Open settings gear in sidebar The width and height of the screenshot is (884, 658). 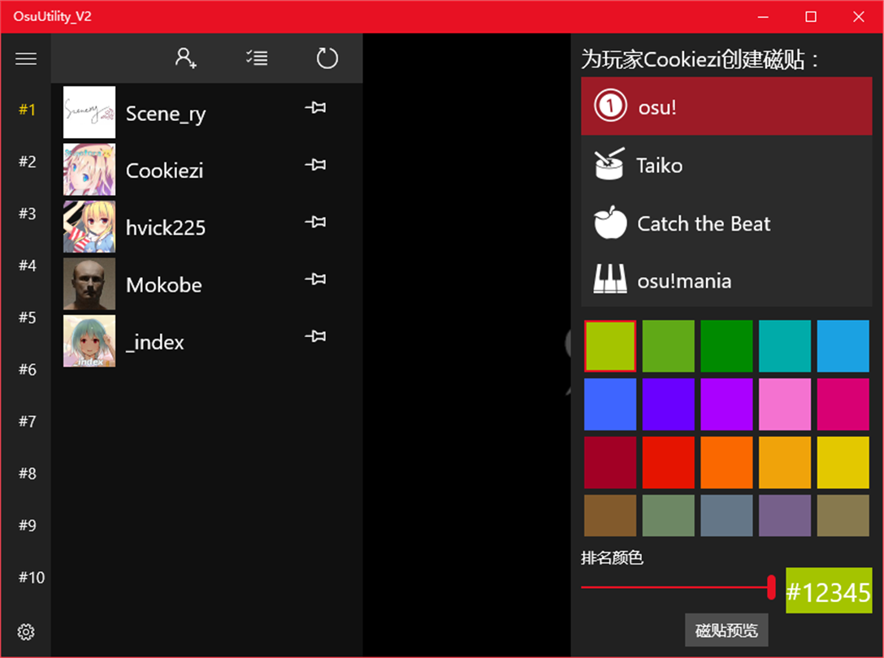(26, 631)
